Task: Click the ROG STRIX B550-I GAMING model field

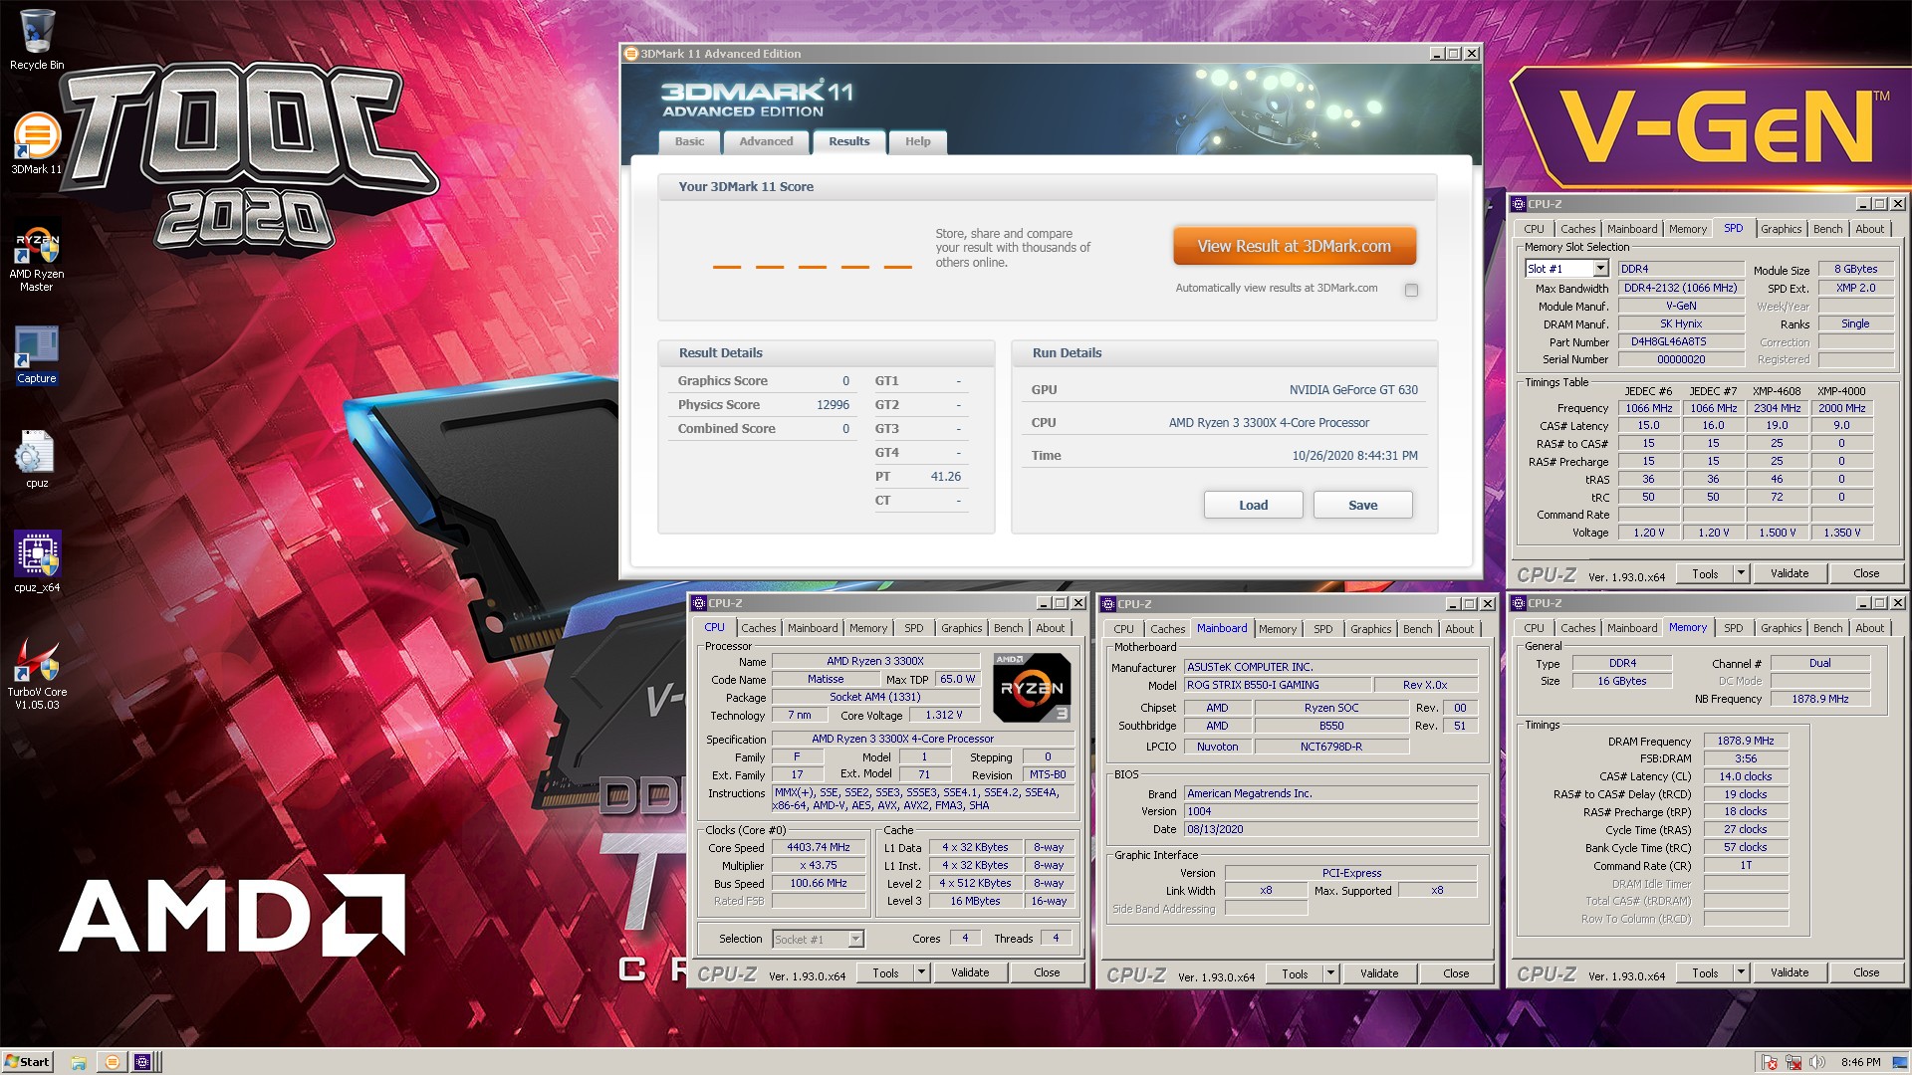Action: pos(1276,685)
